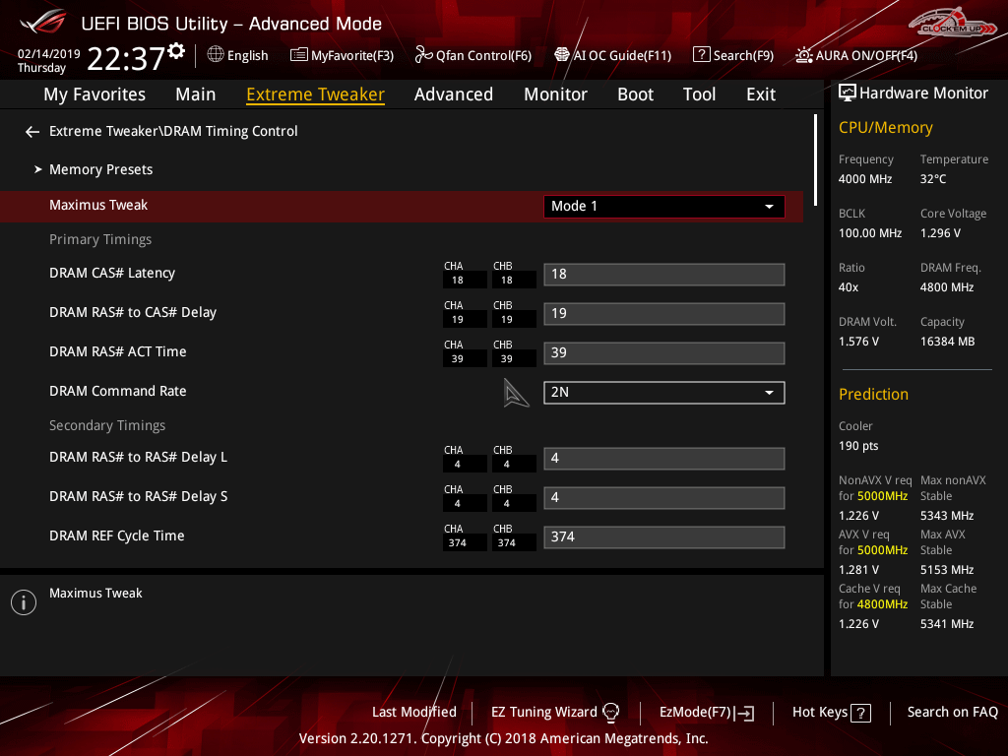The image size is (1008, 756).
Task: Click the EZ Tuning Wizard bulb icon
Action: coord(610,713)
